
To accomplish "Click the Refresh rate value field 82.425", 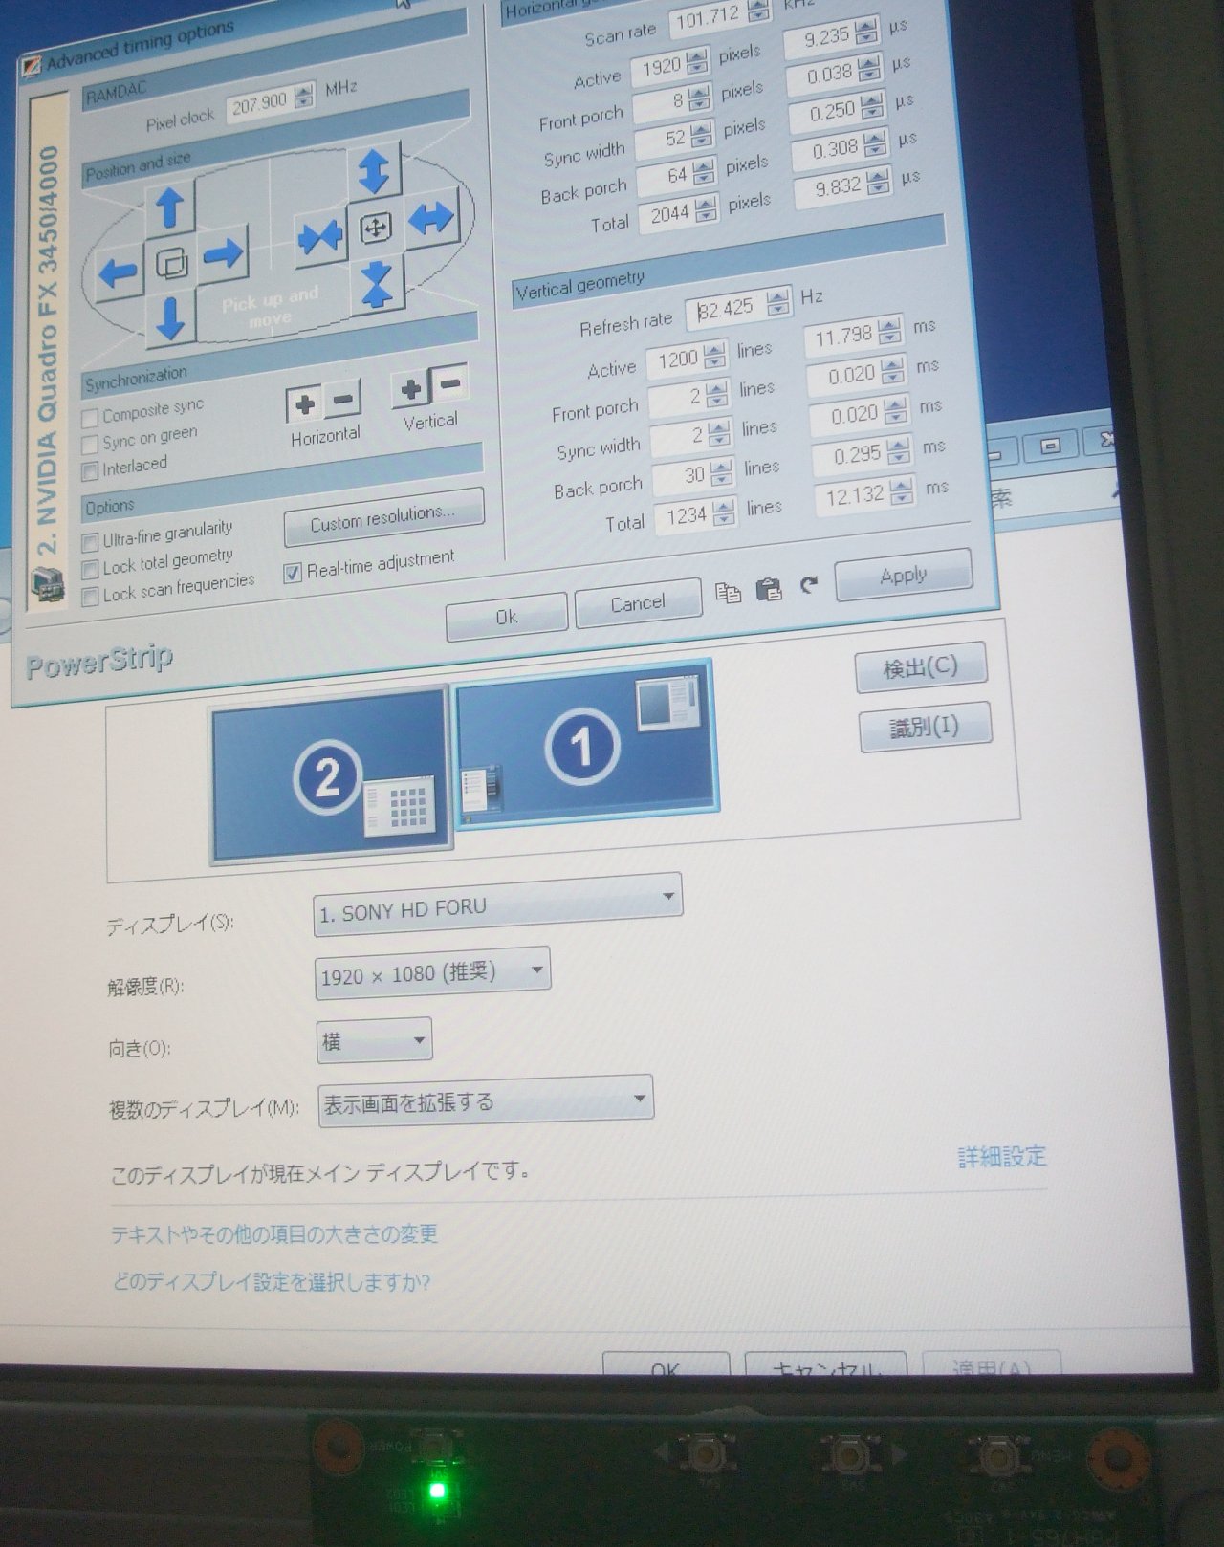I will point(727,308).
